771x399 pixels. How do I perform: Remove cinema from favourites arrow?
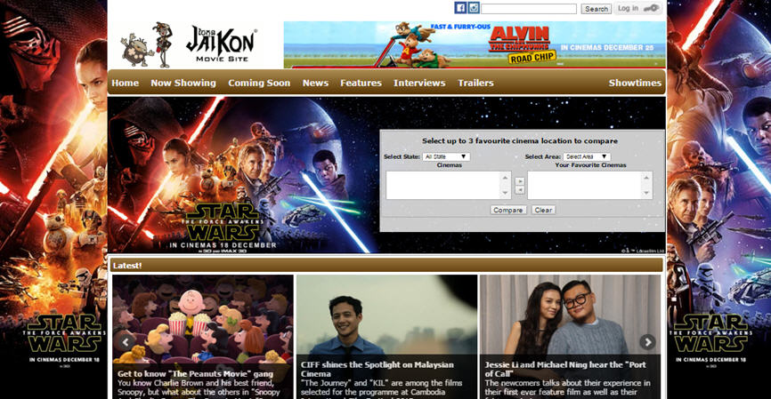pos(520,190)
